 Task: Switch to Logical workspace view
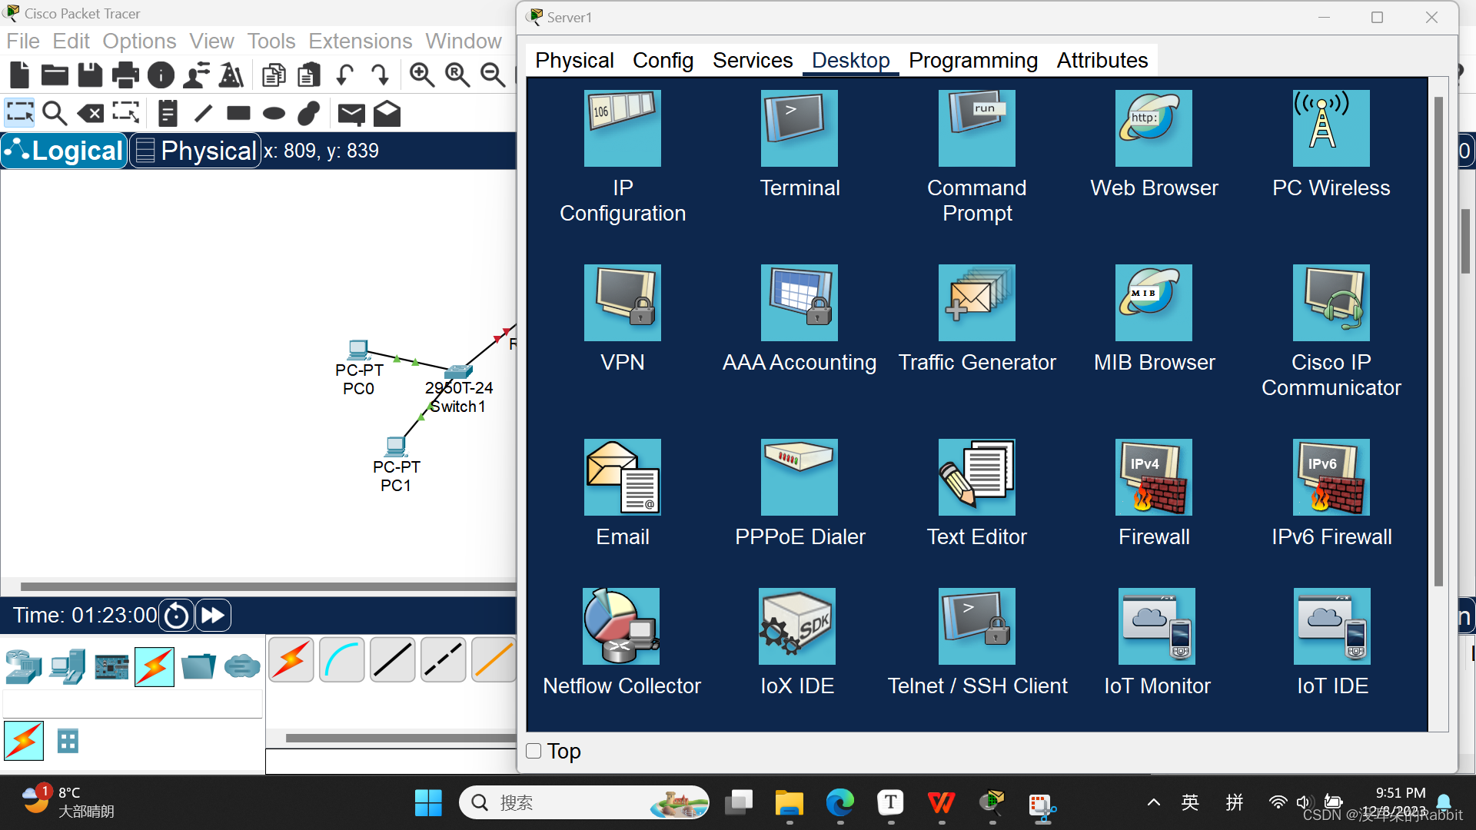click(x=64, y=151)
